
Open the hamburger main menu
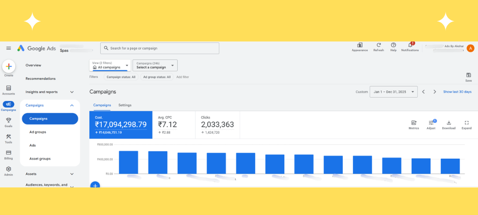[9, 48]
